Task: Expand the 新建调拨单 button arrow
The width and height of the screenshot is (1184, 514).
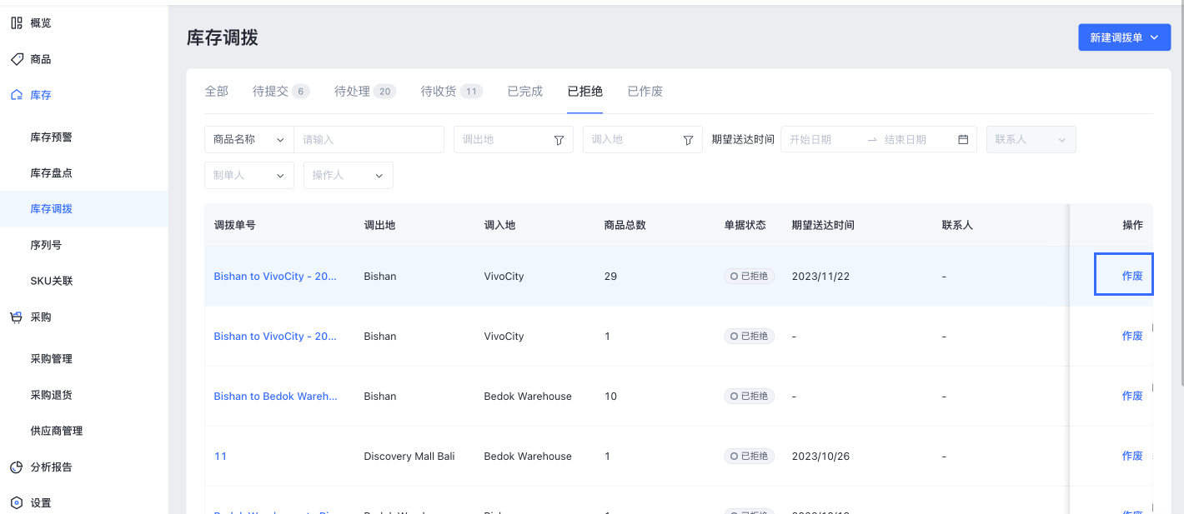Action: point(1155,37)
